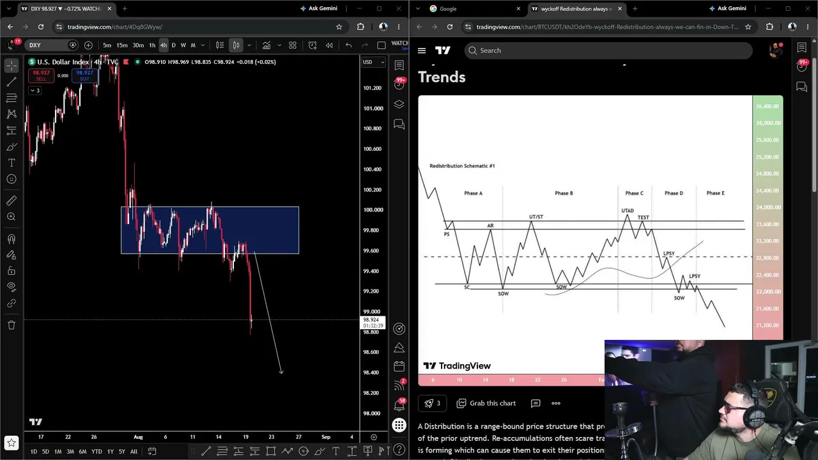This screenshot has width=818, height=460.
Task: Switch chart to the 1h timeframe
Action: pos(152,45)
